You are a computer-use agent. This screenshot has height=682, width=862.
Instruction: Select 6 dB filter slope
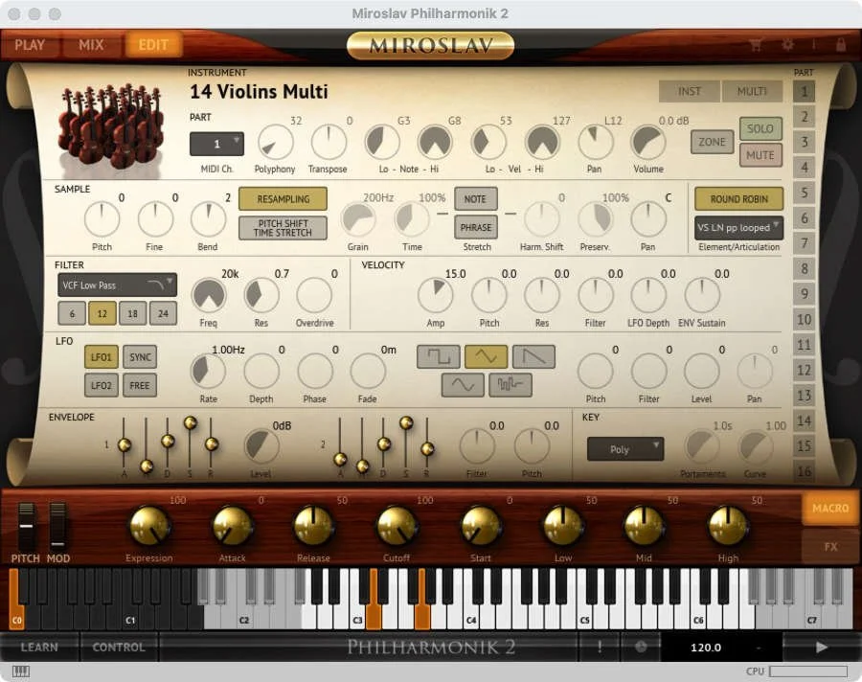(72, 313)
